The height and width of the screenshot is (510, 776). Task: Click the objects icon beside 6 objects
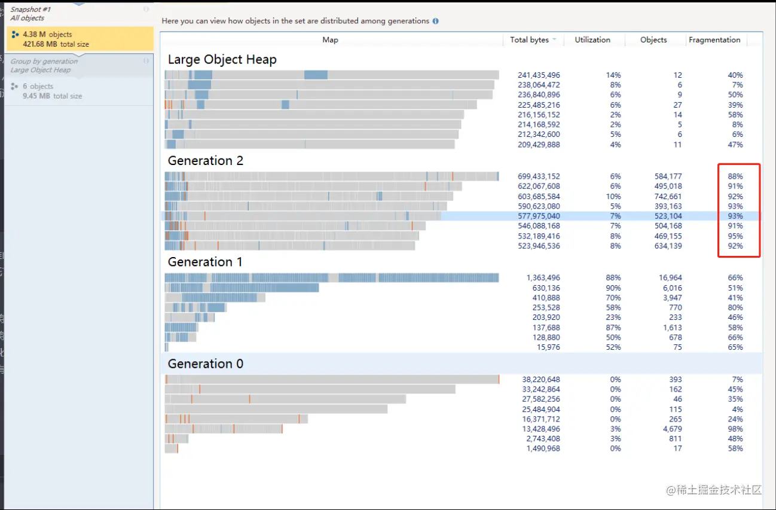15,86
